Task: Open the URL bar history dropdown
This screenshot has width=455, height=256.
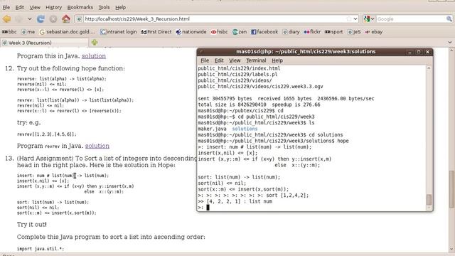Action: pyautogui.click(x=355, y=19)
